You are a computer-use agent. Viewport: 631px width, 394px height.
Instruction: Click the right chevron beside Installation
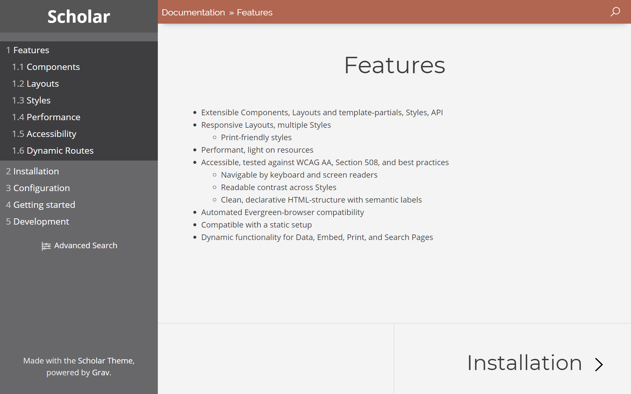(599, 364)
